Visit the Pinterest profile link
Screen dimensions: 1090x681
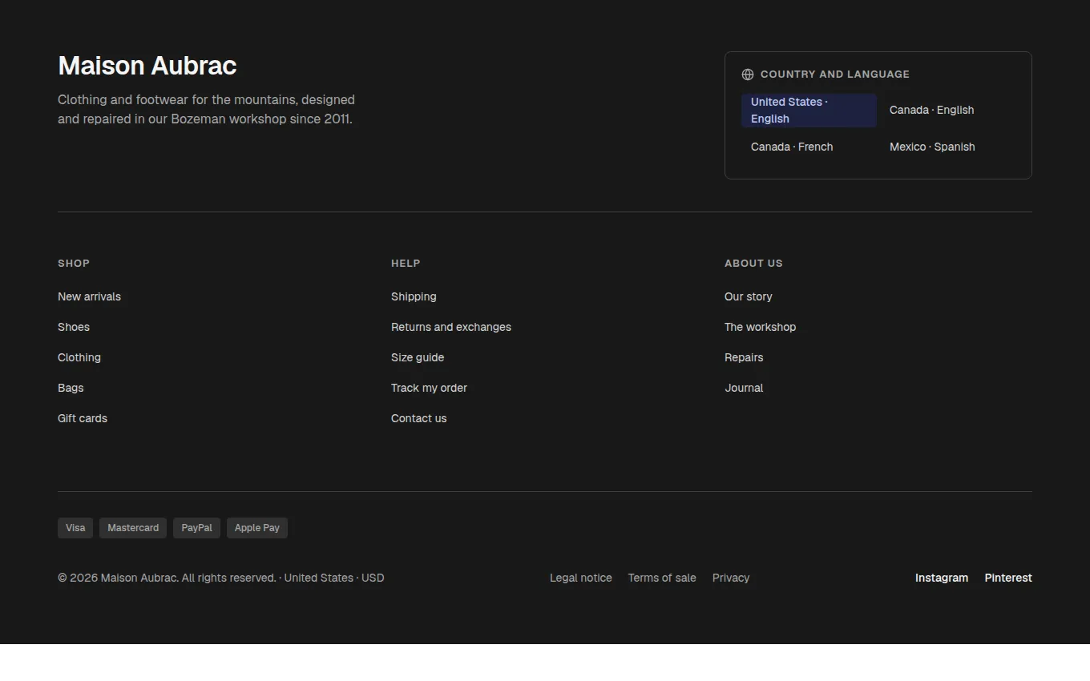click(x=1008, y=578)
